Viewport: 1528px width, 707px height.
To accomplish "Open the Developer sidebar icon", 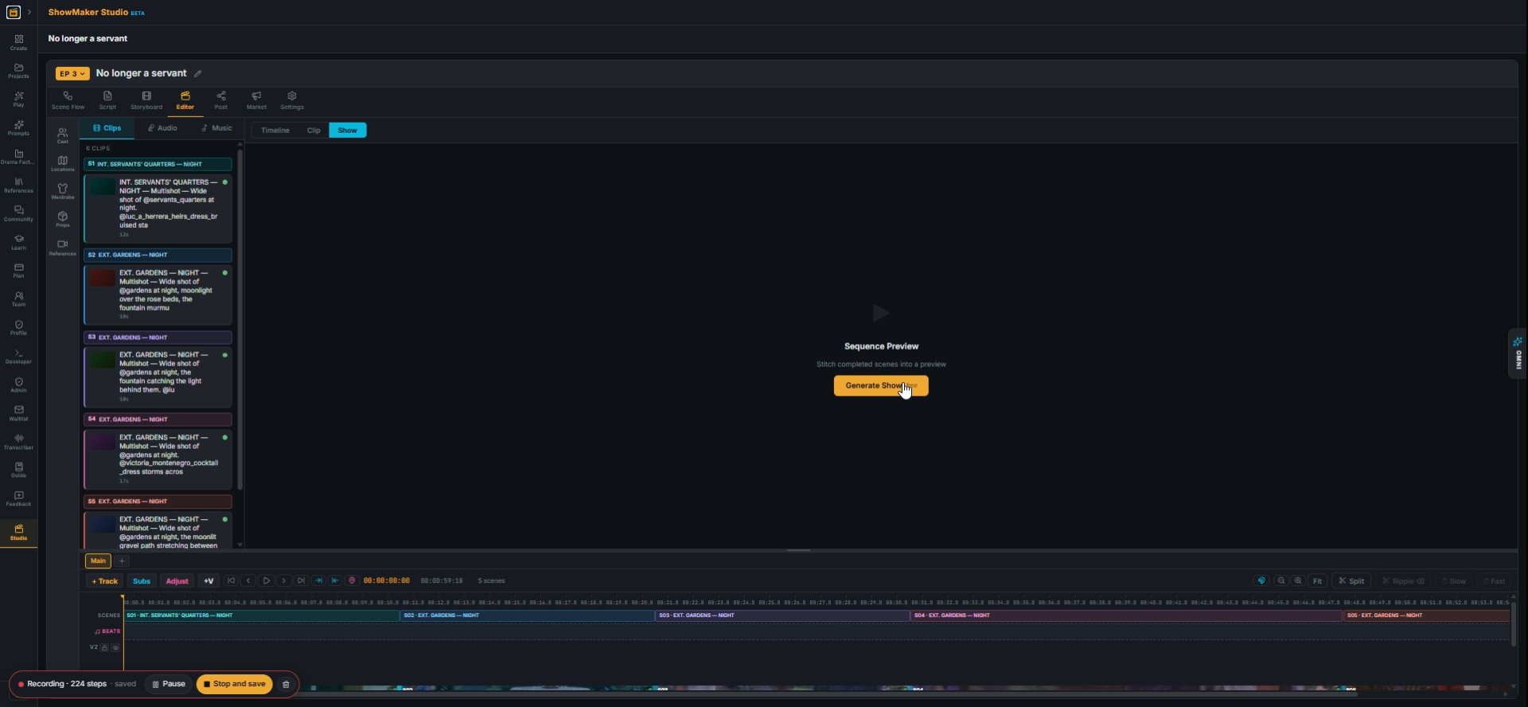I will [x=18, y=356].
